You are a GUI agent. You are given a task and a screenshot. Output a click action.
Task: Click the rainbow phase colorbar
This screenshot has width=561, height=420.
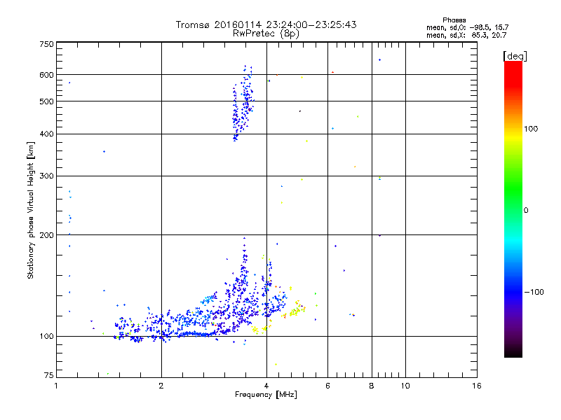[x=513, y=209]
